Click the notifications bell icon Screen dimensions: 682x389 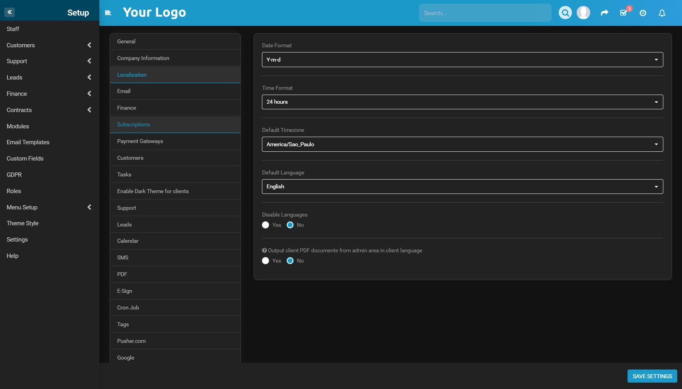pos(662,13)
